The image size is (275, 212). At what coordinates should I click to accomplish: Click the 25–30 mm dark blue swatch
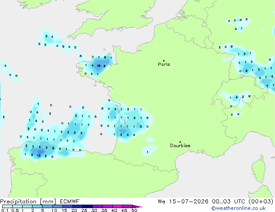pos(87,206)
